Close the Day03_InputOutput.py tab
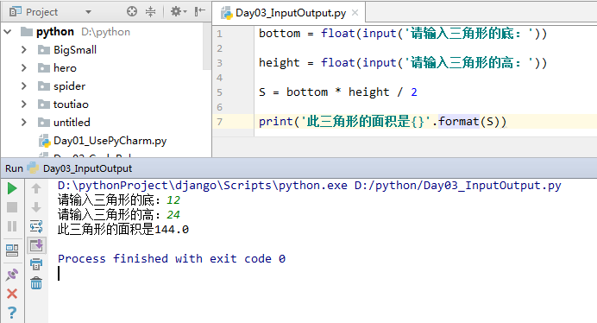This screenshot has height=323, width=597. [x=355, y=13]
